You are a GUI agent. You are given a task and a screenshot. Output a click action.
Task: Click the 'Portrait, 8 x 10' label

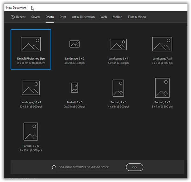tap(31, 146)
